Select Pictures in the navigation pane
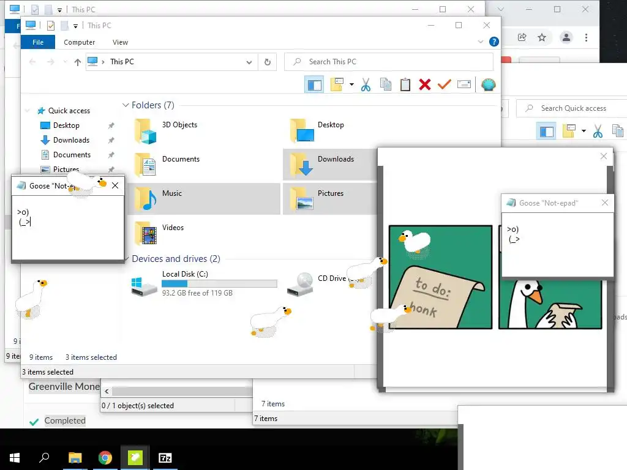The height and width of the screenshot is (470, 627). click(66, 169)
